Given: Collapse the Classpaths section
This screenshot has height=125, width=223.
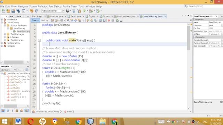Looking at the screenshot, I should [x=194, y=37].
